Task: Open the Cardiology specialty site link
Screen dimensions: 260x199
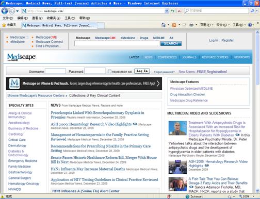Action: tap(16, 134)
